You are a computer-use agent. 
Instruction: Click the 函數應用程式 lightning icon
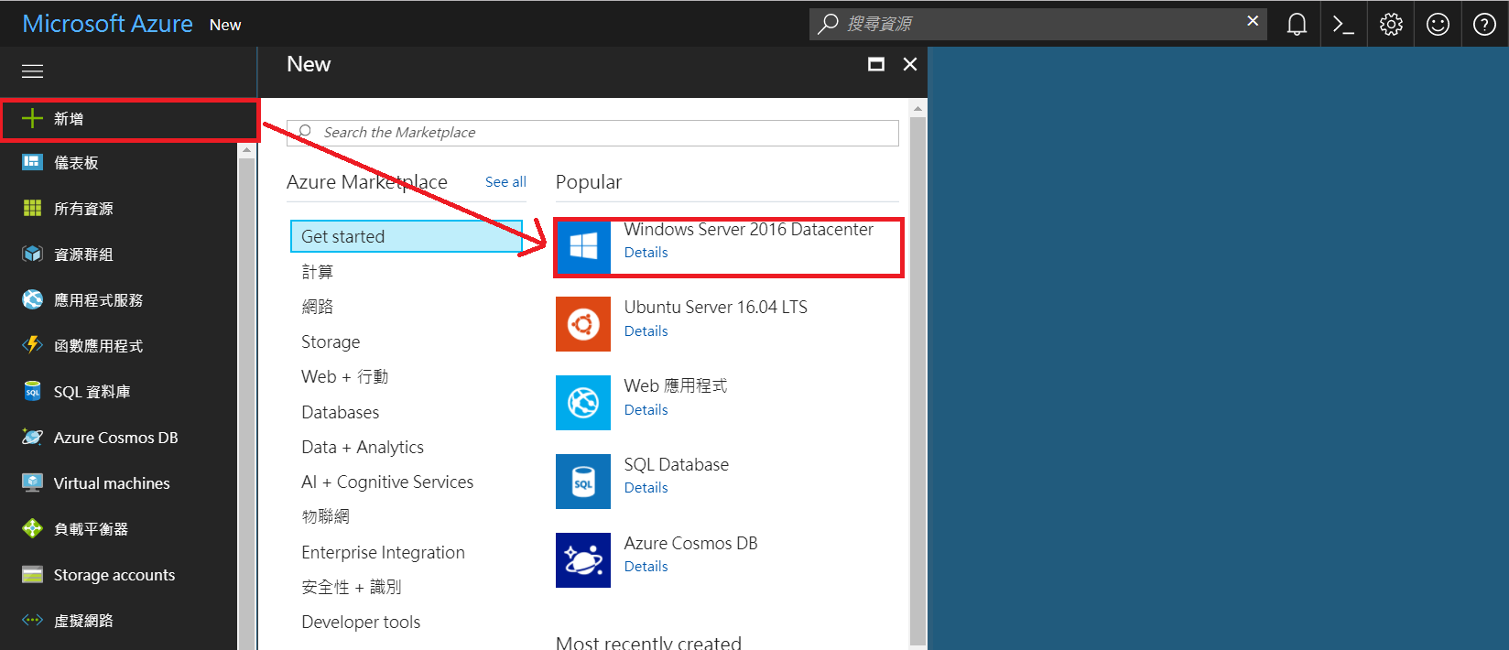(32, 345)
